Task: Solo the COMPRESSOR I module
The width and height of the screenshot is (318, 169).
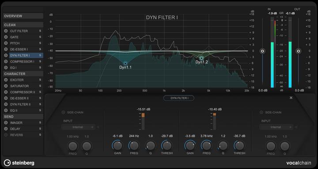Action: click(x=40, y=62)
